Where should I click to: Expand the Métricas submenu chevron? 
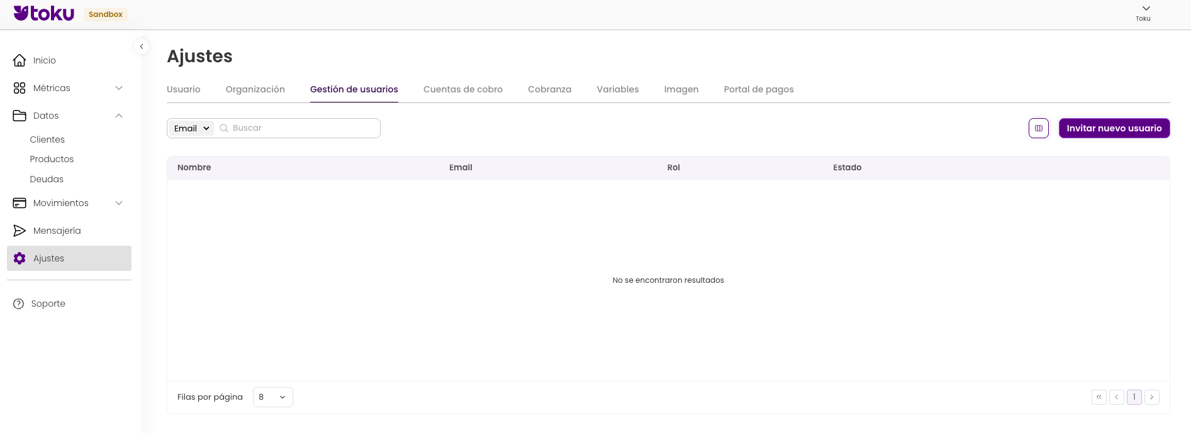point(119,88)
